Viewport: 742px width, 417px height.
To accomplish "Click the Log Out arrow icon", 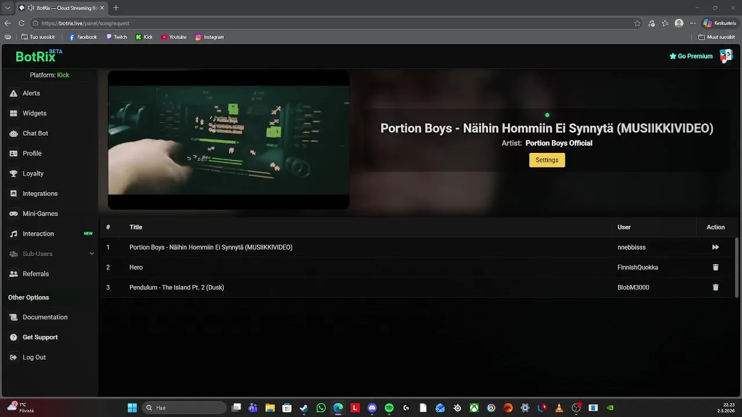I will pos(13,357).
